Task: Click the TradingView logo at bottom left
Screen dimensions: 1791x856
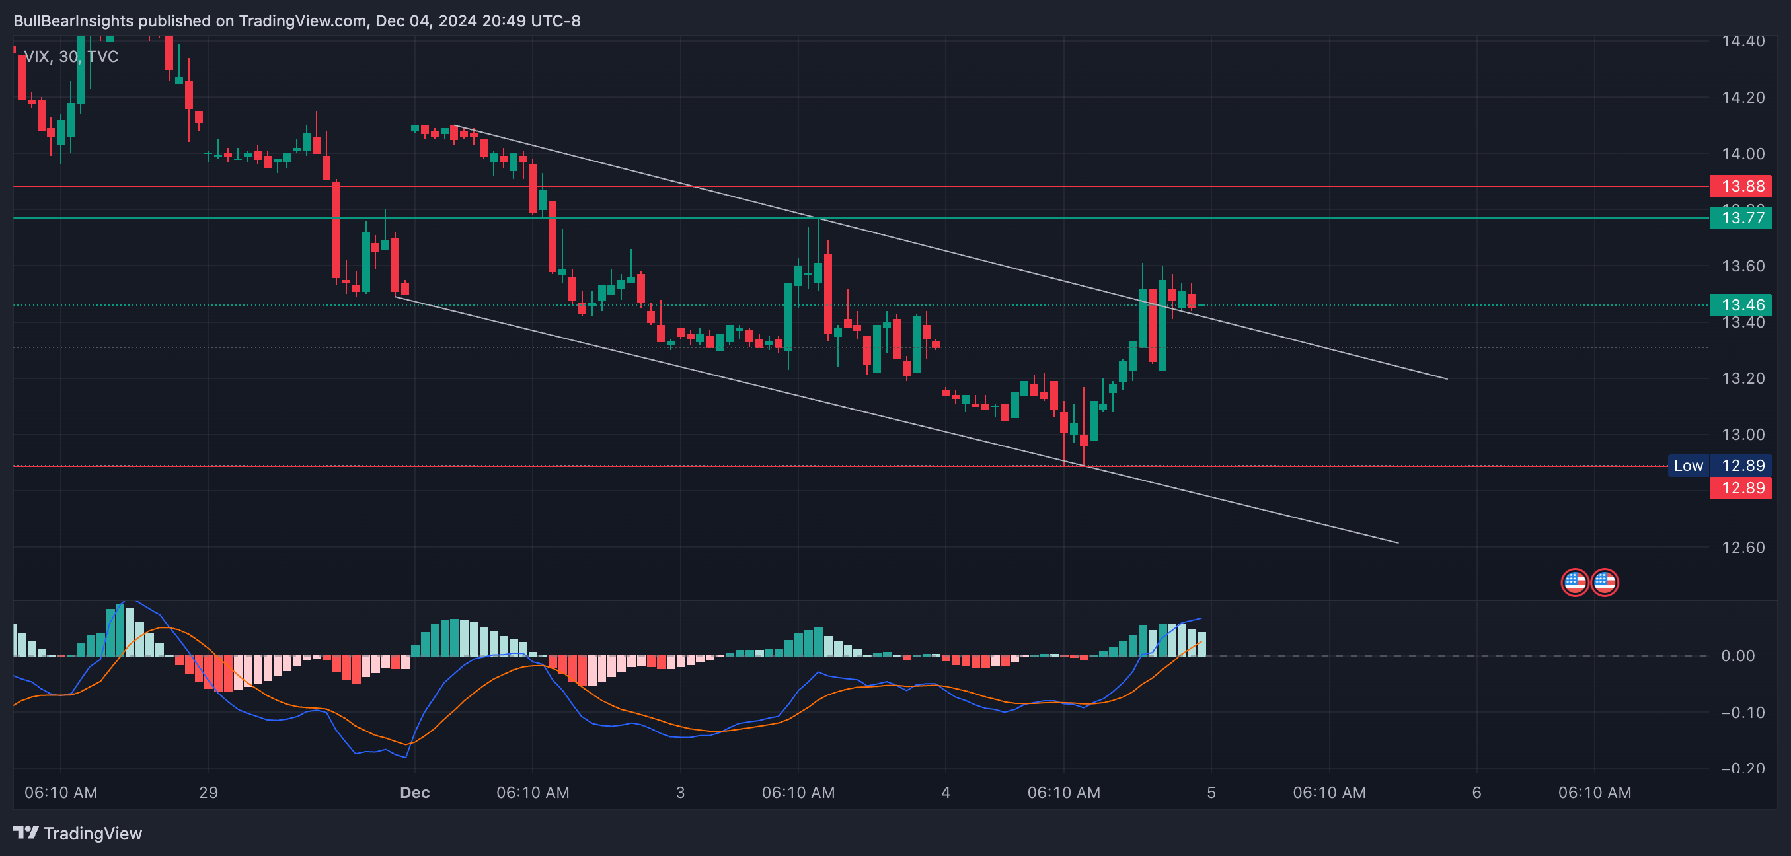Action: (x=77, y=833)
